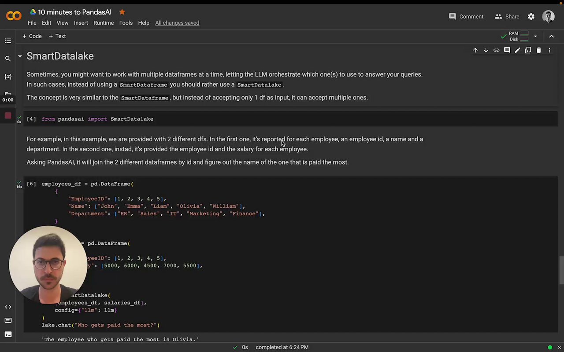Open the find and replace search icon
This screenshot has height=352, width=564.
[8, 59]
